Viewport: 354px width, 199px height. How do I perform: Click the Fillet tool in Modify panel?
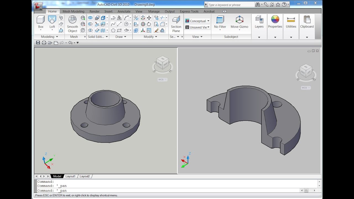[x=163, y=24]
